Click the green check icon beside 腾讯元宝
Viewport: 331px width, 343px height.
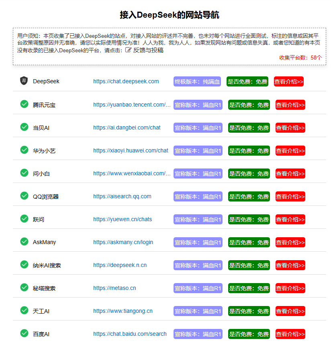click(x=24, y=104)
